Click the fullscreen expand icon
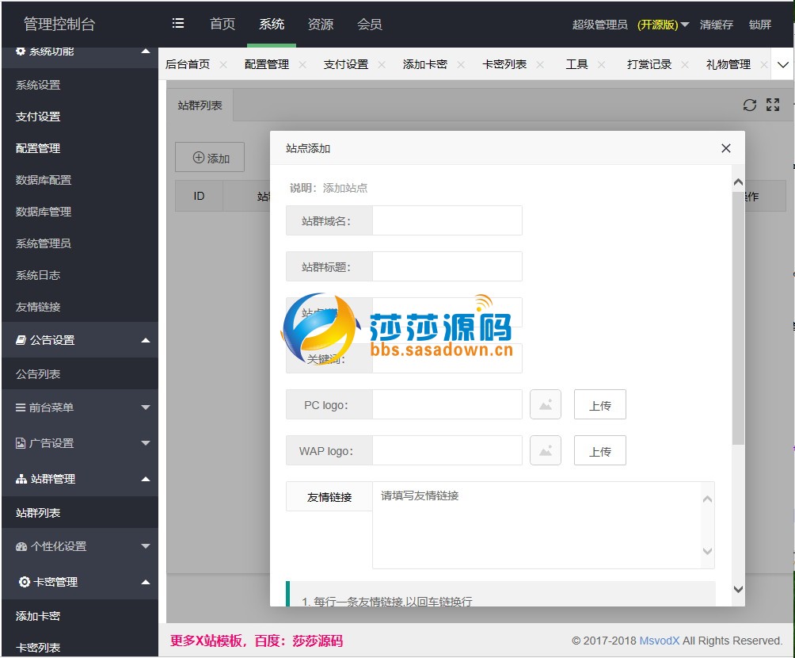This screenshot has height=658, width=795. pyautogui.click(x=773, y=105)
